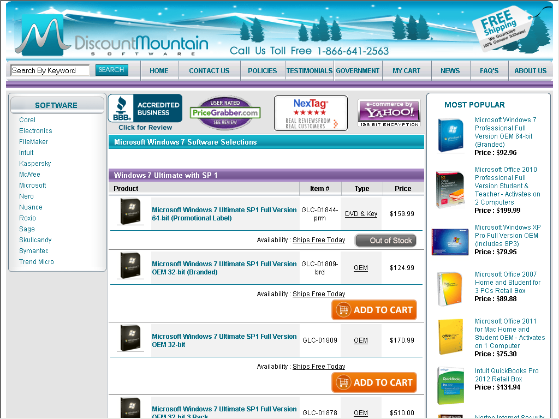Click the Windows 7 Ultimate with SP 1 heading

point(165,175)
